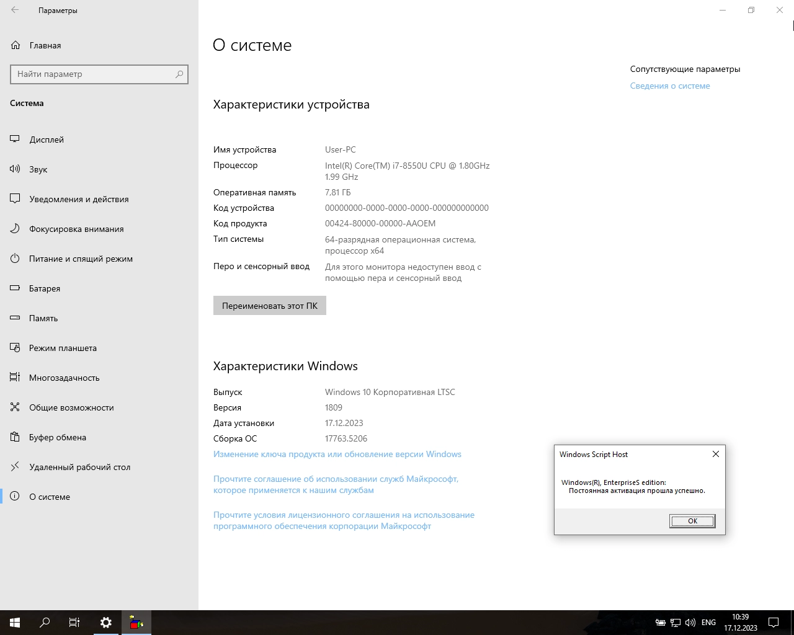Select Буфер обмена label in the sidebar

58,437
